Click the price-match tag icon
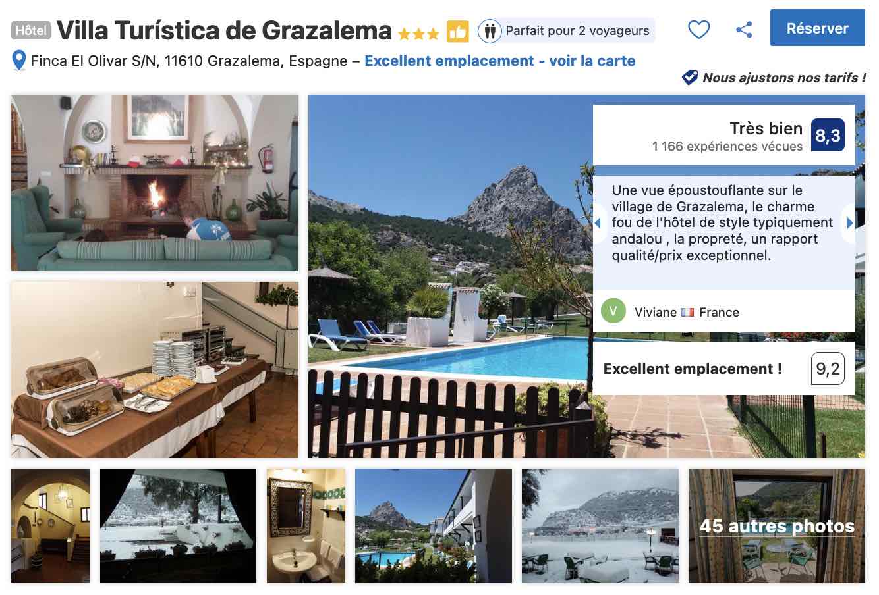Screen dimensions: 879x595 coord(690,78)
